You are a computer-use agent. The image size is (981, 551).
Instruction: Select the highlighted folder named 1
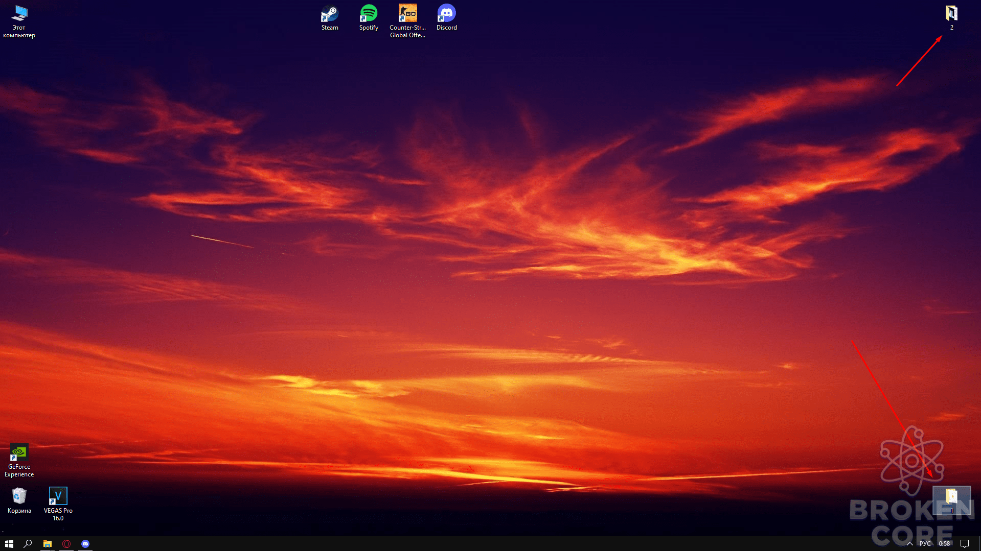(x=951, y=500)
